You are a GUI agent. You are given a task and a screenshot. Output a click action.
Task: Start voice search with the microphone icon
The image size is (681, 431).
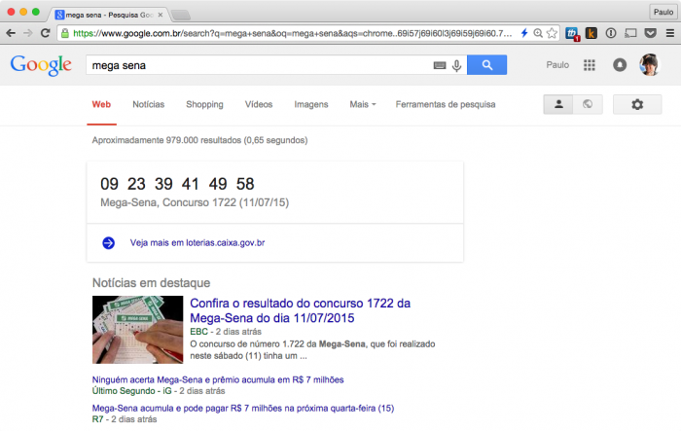[456, 65]
